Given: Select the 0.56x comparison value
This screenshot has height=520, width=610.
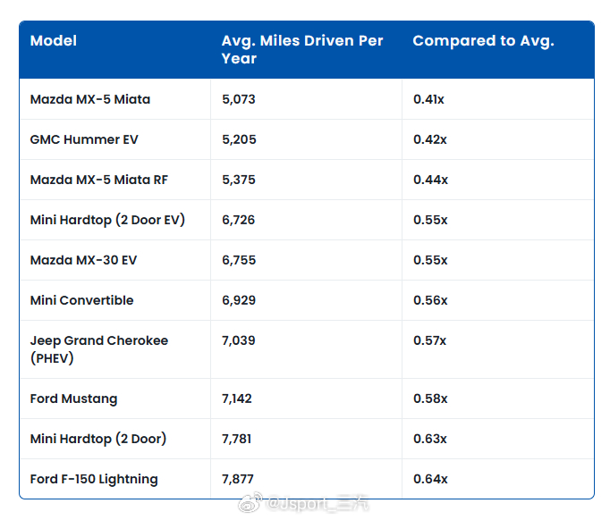Looking at the screenshot, I should tap(430, 300).
